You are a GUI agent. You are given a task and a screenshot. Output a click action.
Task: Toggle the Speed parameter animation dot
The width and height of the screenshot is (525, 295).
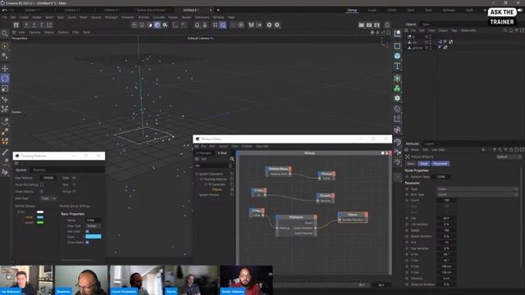click(x=407, y=230)
